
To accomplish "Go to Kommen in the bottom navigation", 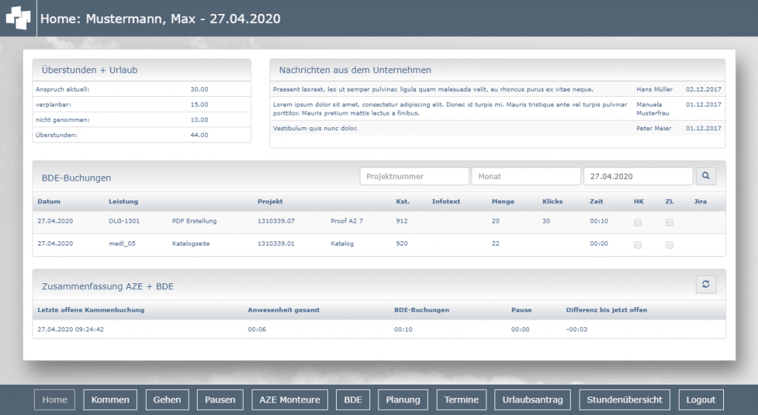I will pyautogui.click(x=110, y=399).
